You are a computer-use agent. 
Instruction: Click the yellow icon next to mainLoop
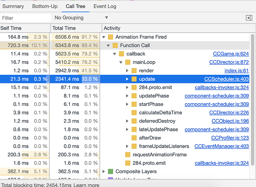point(128,62)
